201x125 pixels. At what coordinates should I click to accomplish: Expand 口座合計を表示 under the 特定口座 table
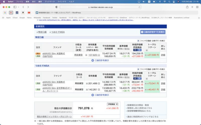pyautogui.click(x=100, y=60)
